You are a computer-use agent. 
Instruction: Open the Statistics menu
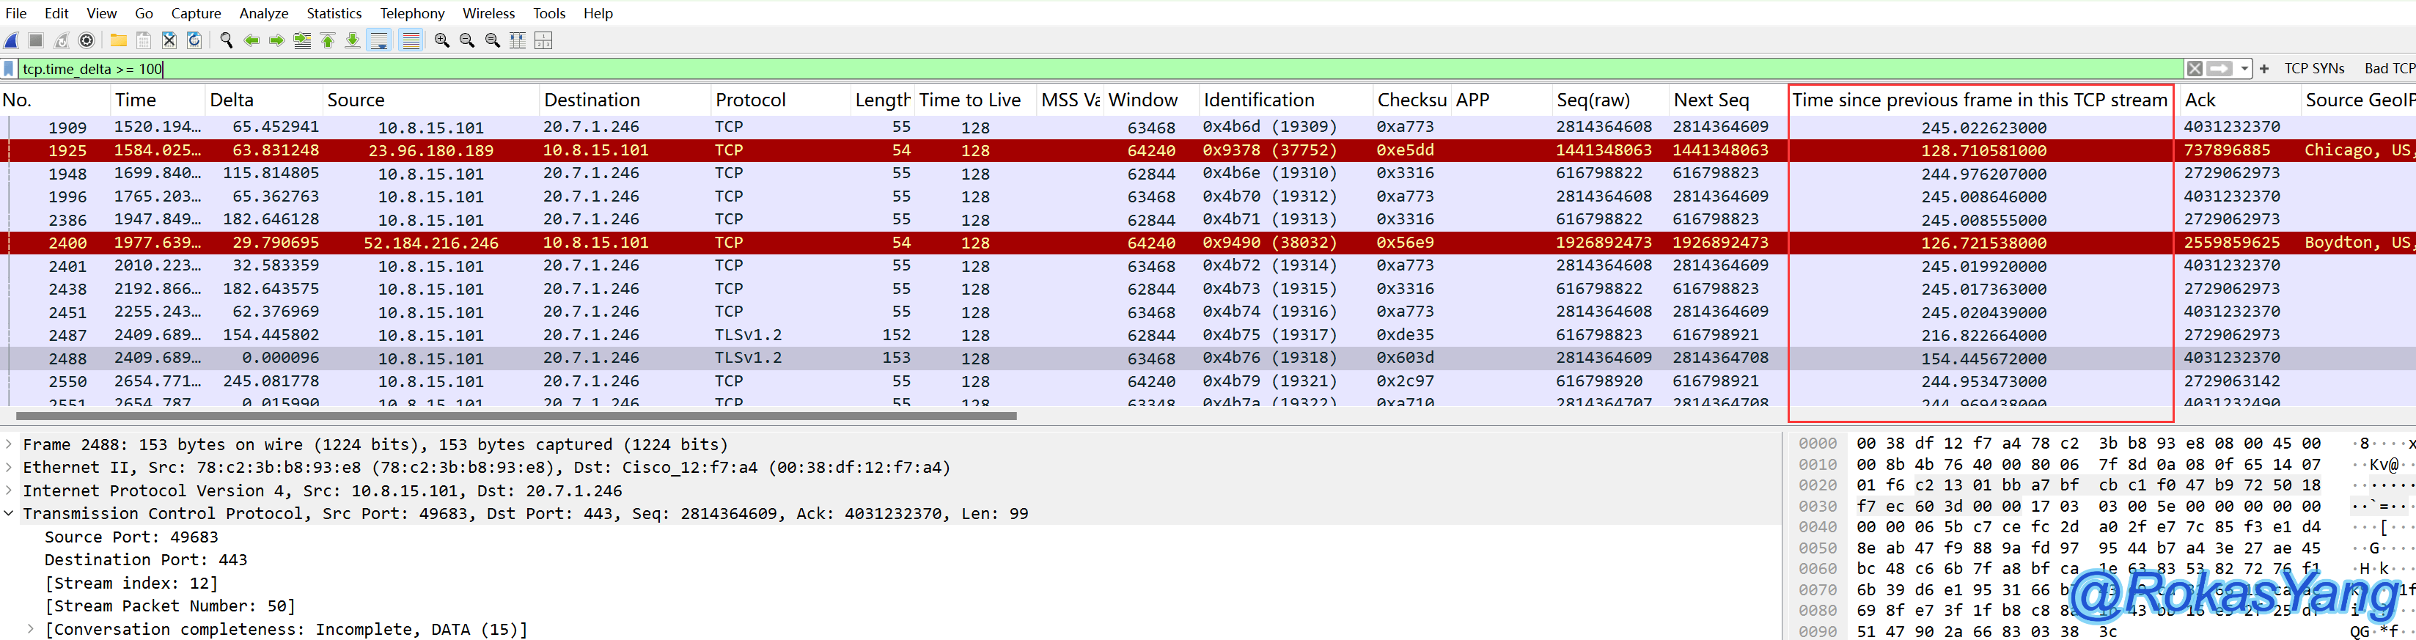333,13
